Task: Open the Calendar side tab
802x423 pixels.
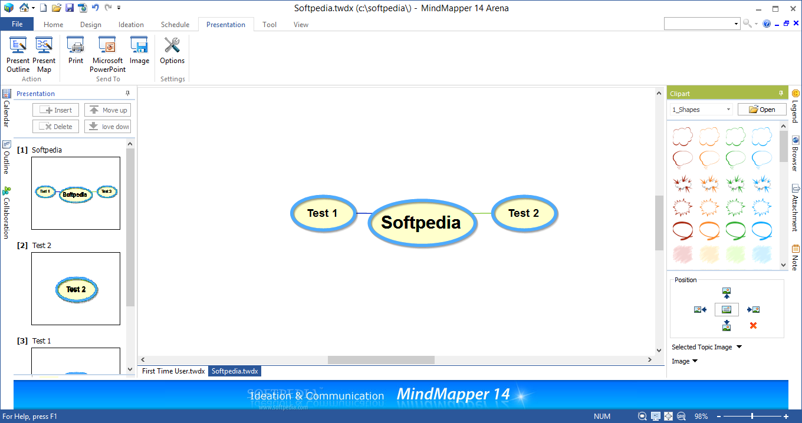Action: 6,108
